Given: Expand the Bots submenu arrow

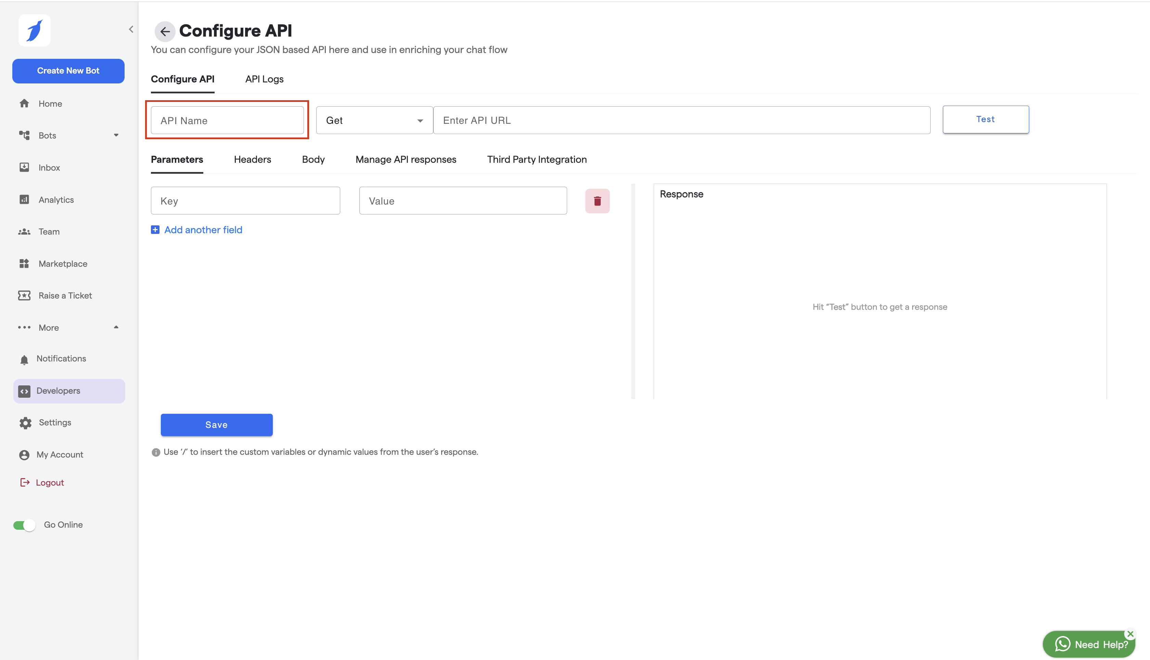Looking at the screenshot, I should click(x=116, y=135).
